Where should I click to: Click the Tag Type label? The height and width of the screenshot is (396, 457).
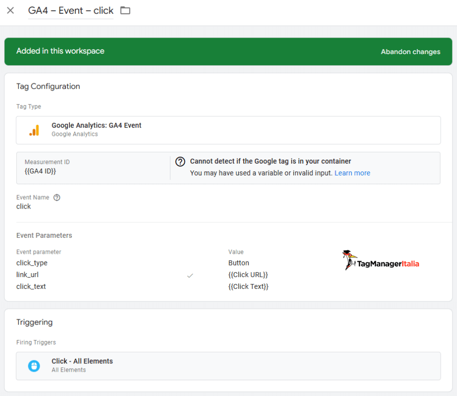[x=29, y=107]
